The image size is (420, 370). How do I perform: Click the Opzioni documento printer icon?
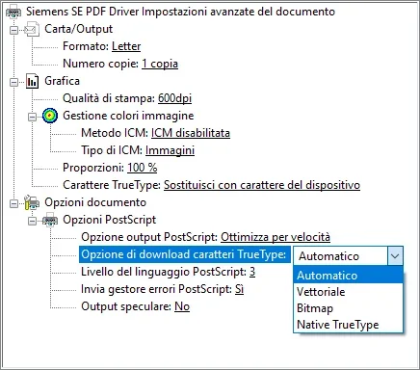tap(32, 202)
